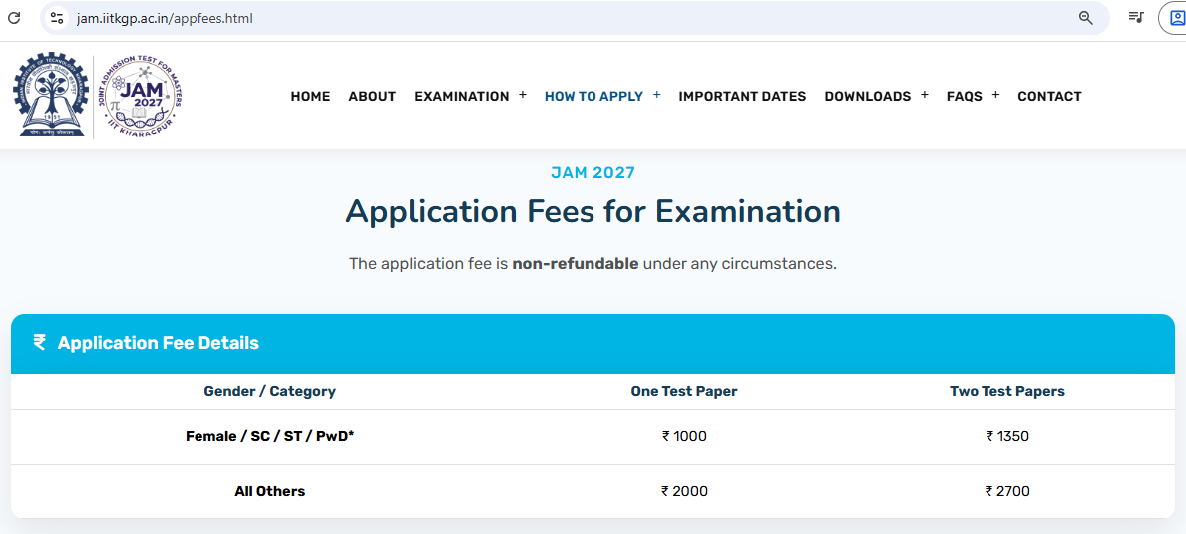
Task: Expand the plus next to FAQS
Action: click(995, 95)
